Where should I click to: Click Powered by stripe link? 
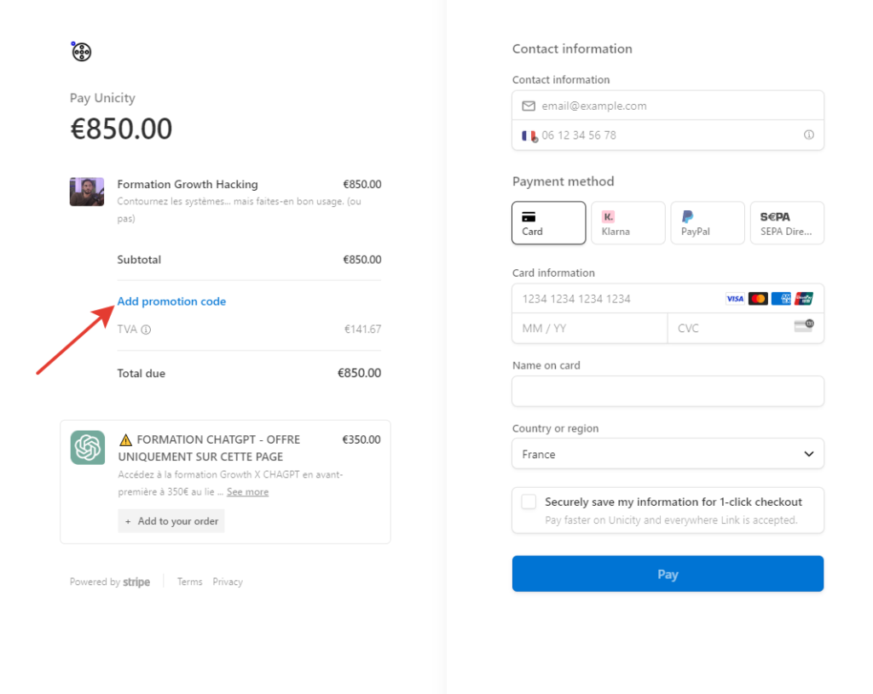pos(110,582)
